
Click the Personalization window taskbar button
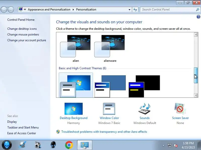click(85, 145)
